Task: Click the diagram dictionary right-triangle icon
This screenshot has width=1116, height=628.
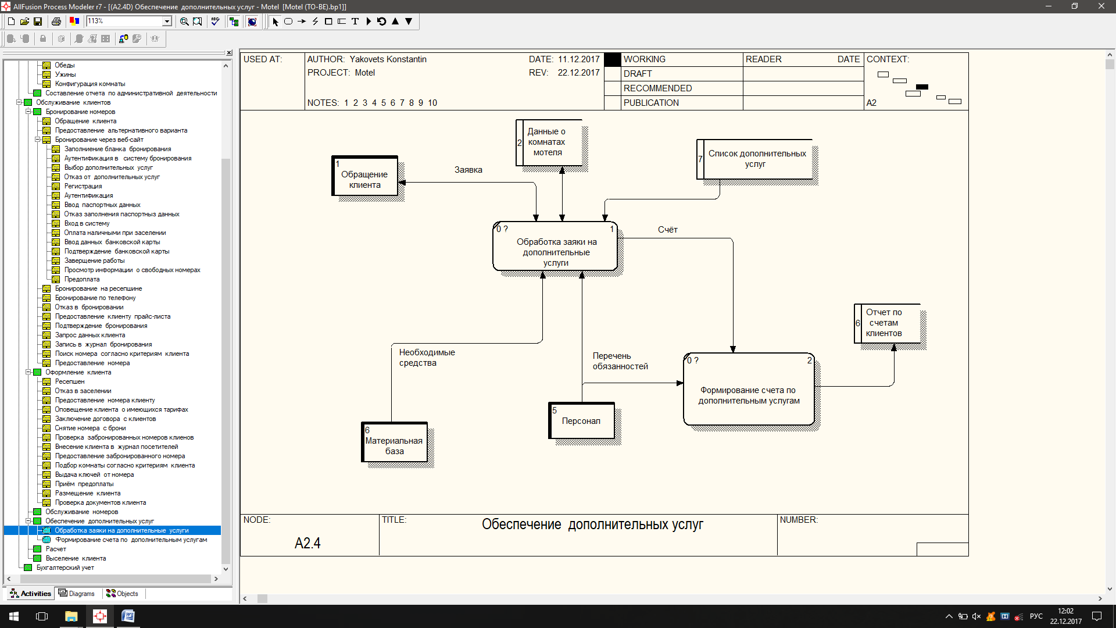Action: point(369,22)
